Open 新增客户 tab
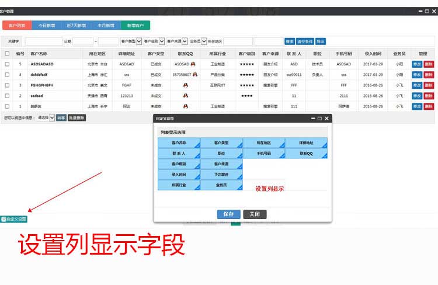438x285 pixels. (135, 26)
